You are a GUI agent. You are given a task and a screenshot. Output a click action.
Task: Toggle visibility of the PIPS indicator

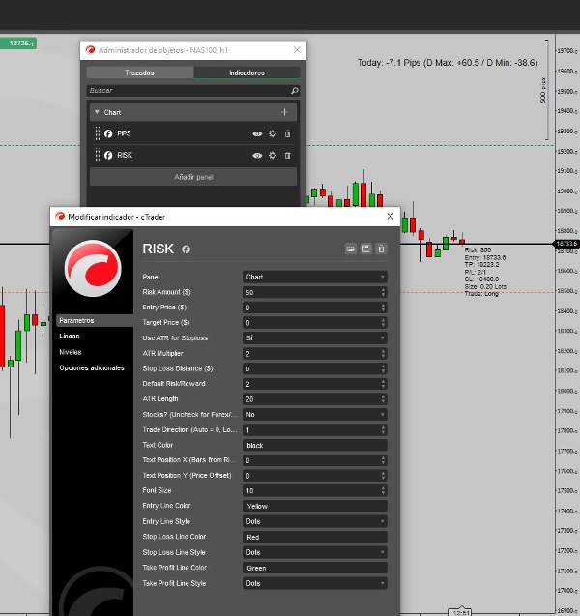257,134
